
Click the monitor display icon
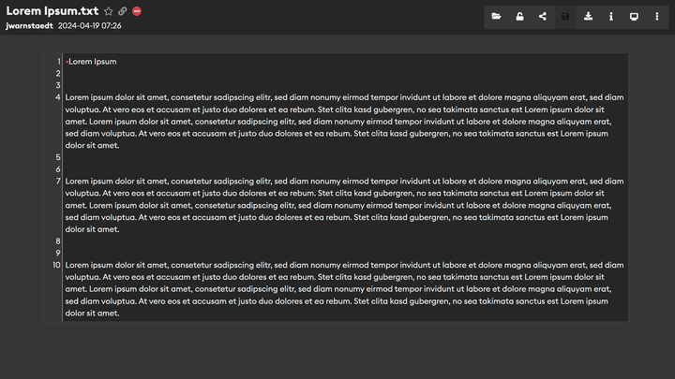click(x=634, y=16)
